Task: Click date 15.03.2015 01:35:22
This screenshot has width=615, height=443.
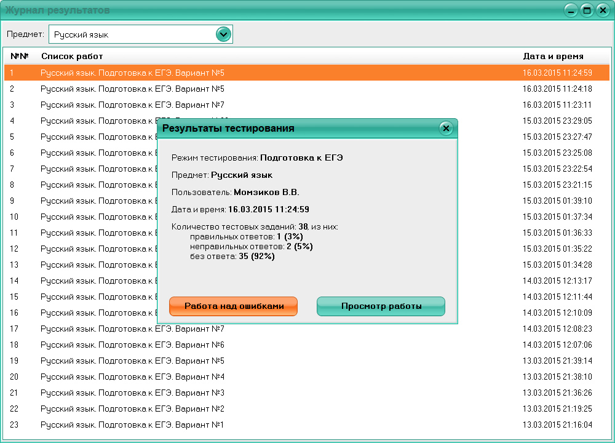Action: tap(557, 249)
